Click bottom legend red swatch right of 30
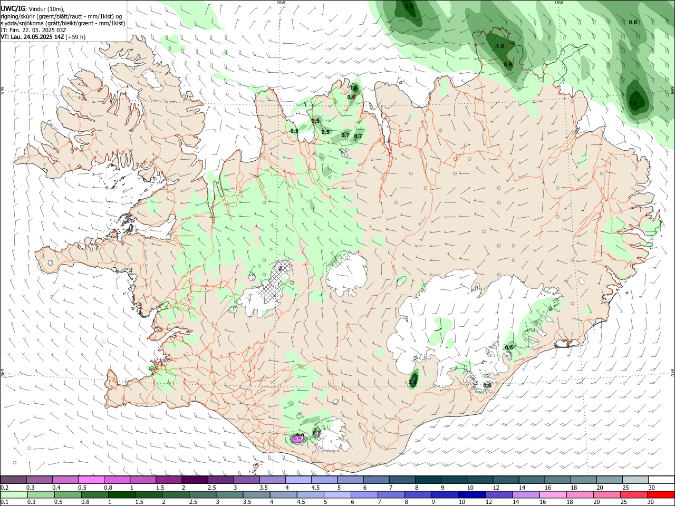This screenshot has width=675, height=506. 661,494
